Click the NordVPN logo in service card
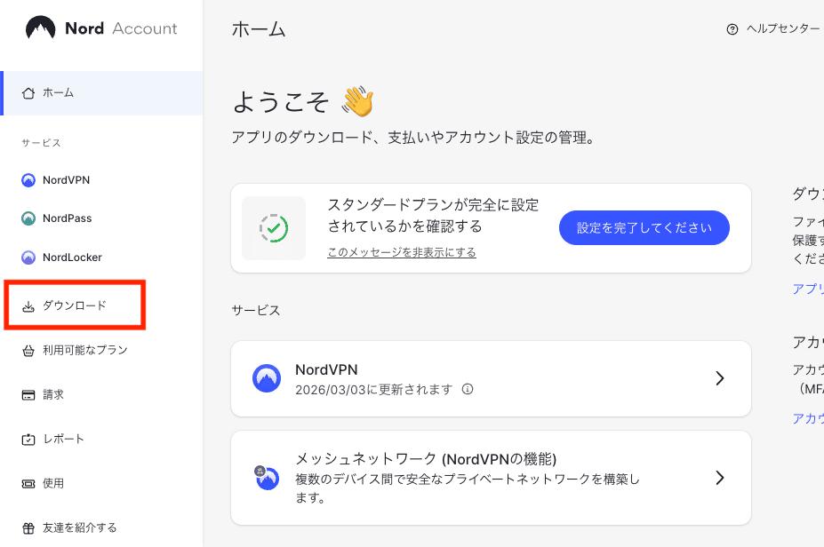The width and height of the screenshot is (824, 547). [267, 378]
